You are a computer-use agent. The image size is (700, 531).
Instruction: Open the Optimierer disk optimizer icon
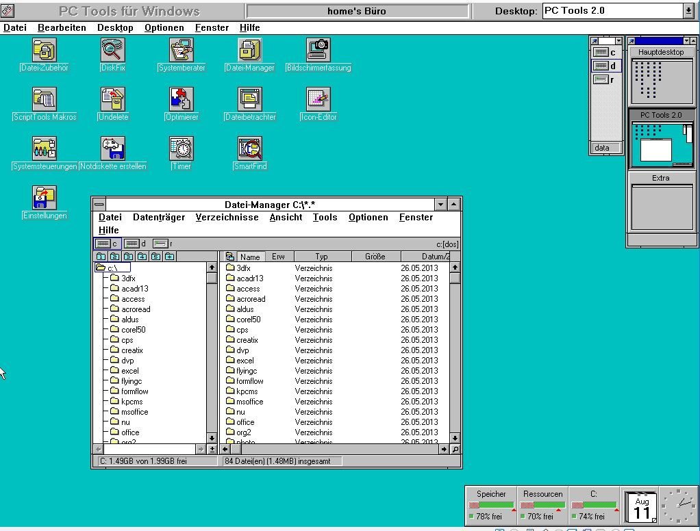pyautogui.click(x=181, y=100)
